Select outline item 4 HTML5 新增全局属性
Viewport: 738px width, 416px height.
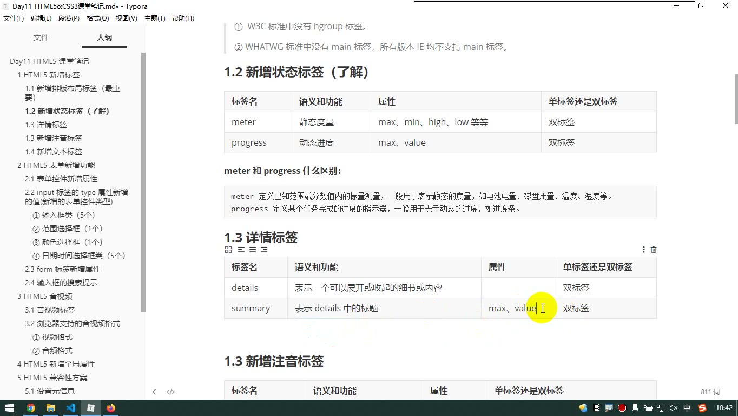click(x=56, y=364)
